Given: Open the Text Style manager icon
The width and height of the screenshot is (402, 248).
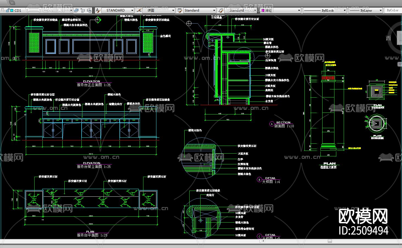Looking at the screenshot, I should coord(98,10).
